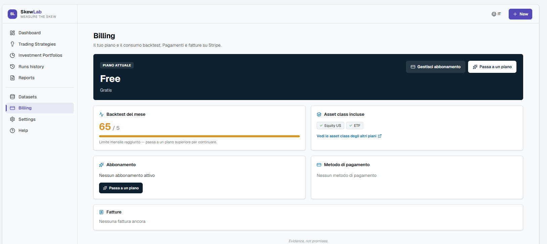This screenshot has height=244, width=547.
Task: Toggle the IT language selector
Action: pos(496,14)
